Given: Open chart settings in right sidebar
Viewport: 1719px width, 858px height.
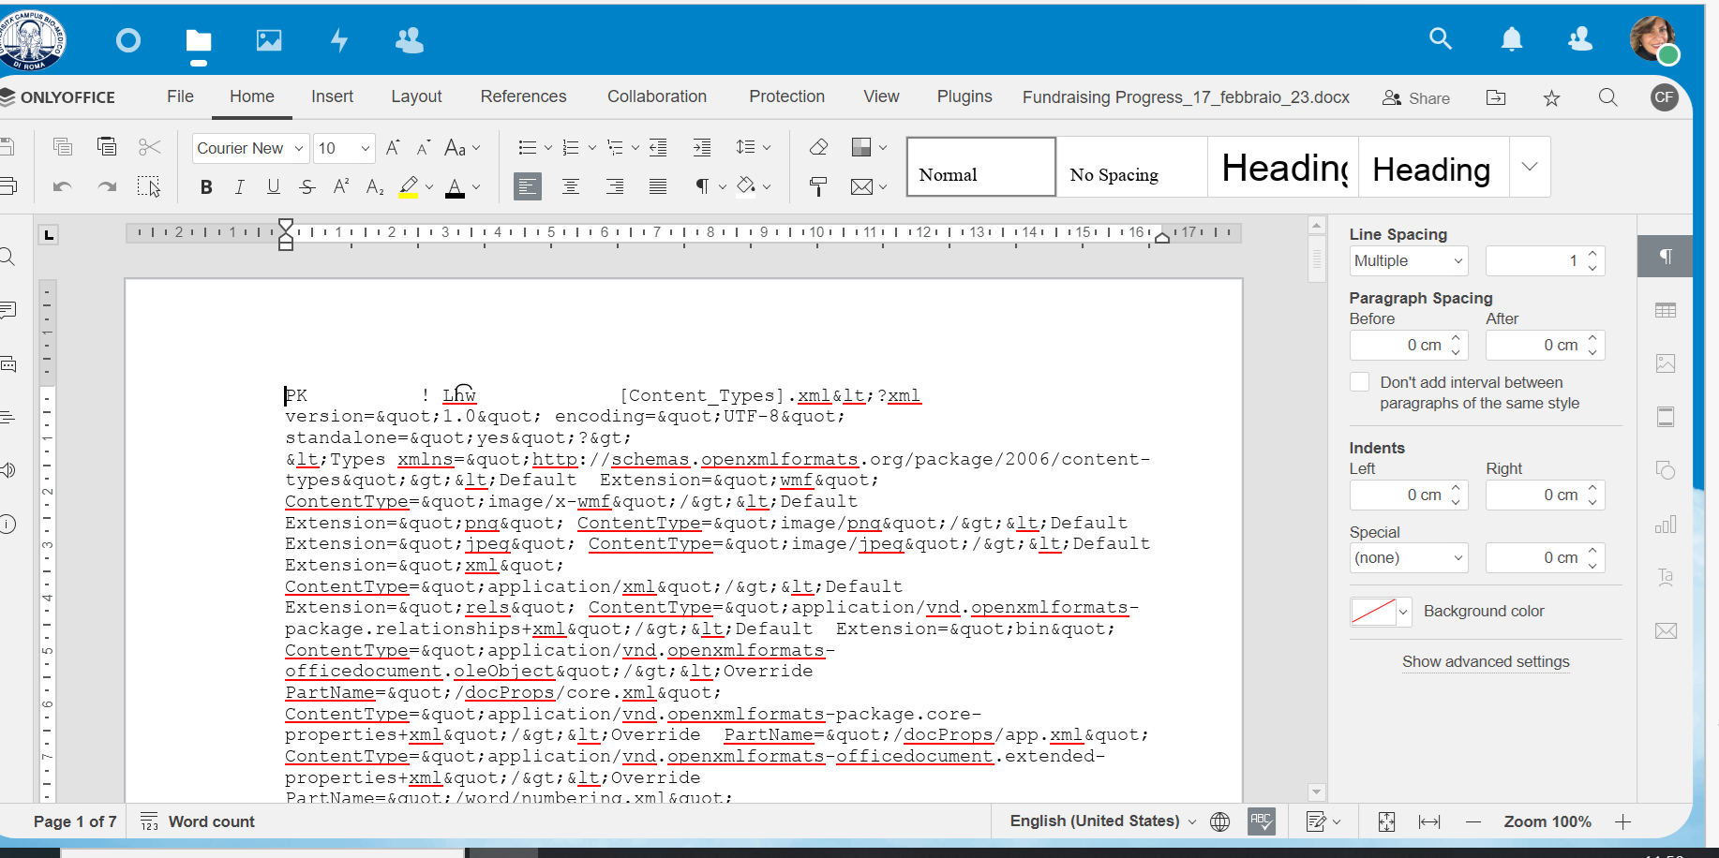Looking at the screenshot, I should point(1666,524).
